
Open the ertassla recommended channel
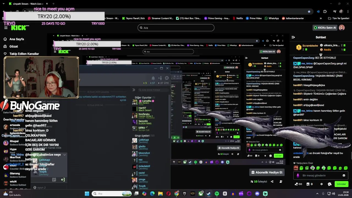(x=15, y=127)
